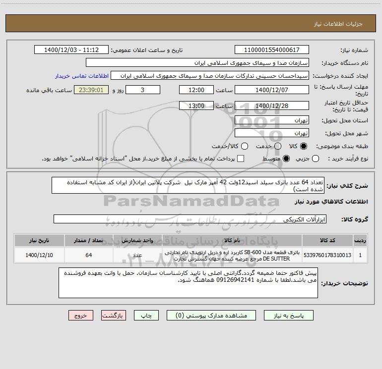Click the شرح کلی نیاز description box
This screenshot has width=382, height=369.
tap(188, 185)
